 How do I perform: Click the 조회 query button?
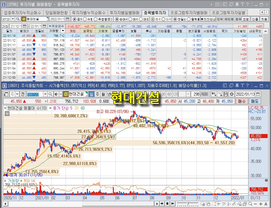click(246, 19)
